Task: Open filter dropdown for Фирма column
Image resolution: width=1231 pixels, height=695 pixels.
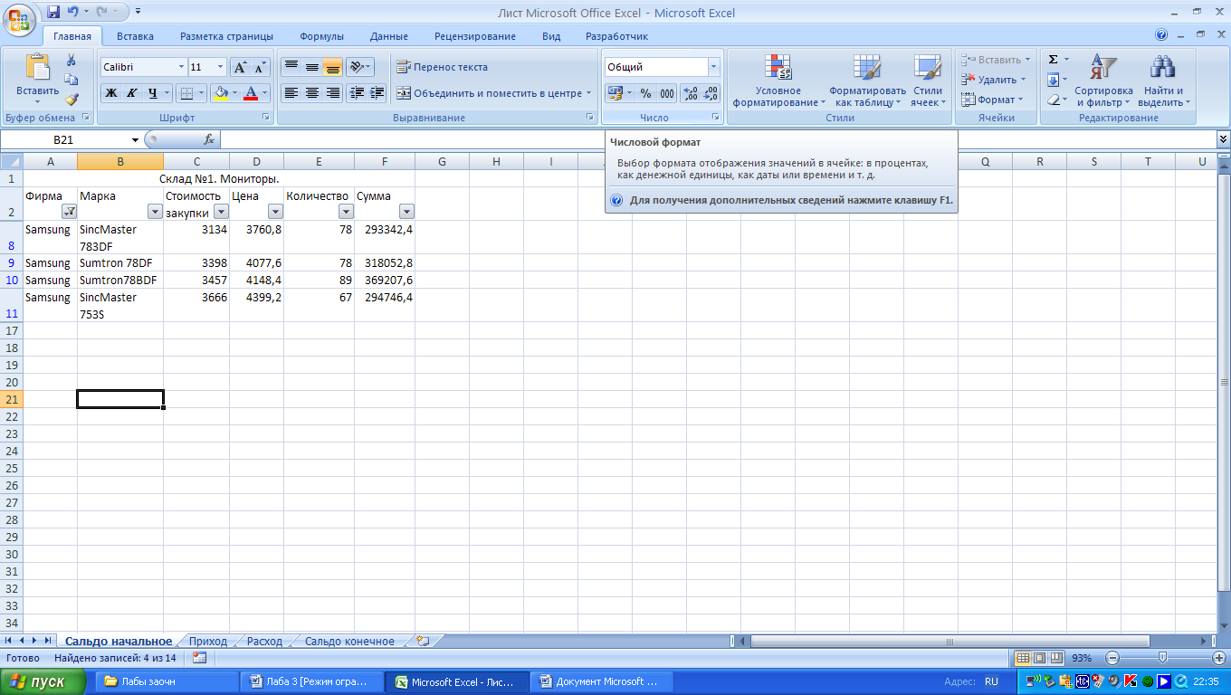Action: click(69, 212)
